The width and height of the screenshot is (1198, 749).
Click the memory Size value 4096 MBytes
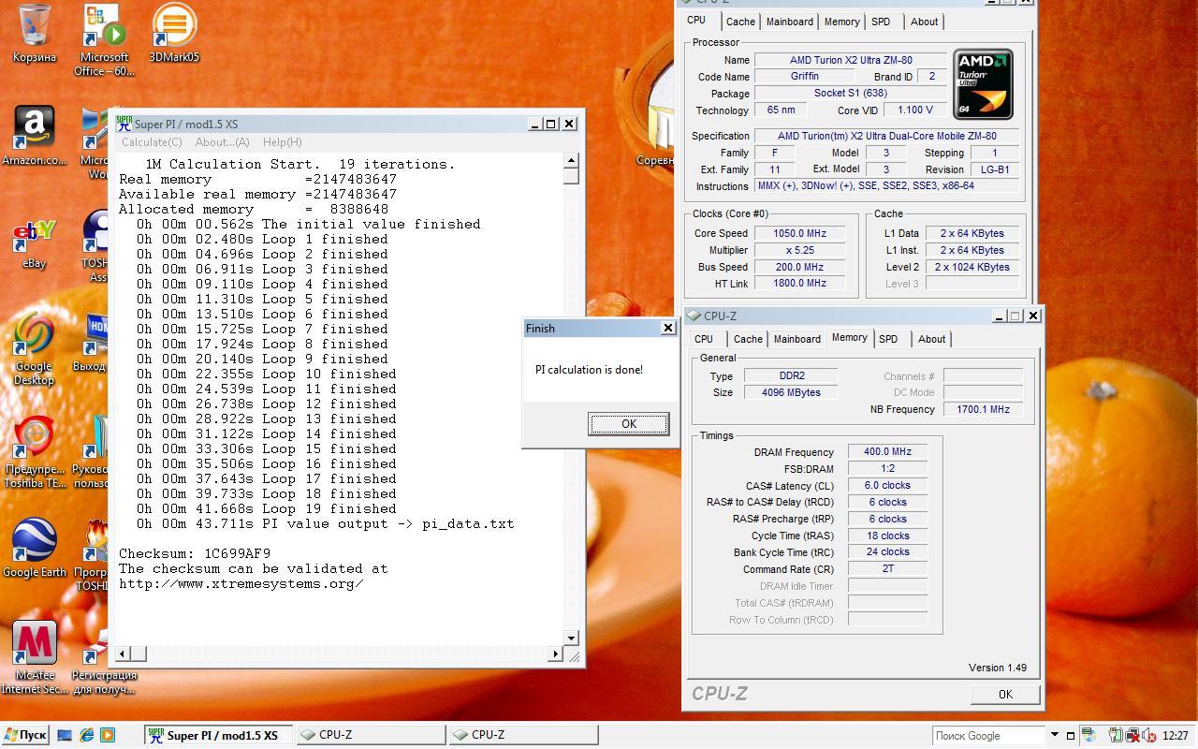coord(791,392)
